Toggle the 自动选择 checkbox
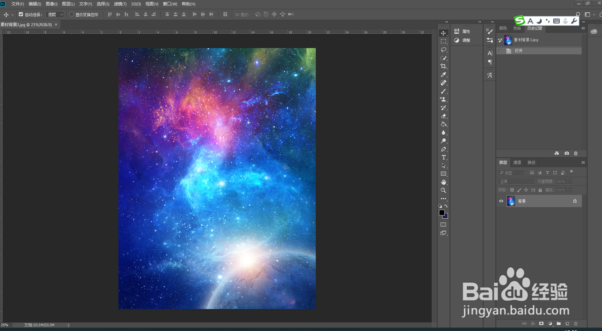The image size is (602, 331). pyautogui.click(x=21, y=14)
